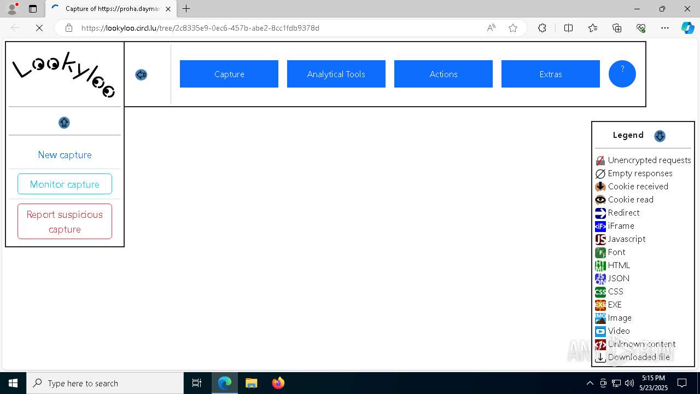Stop loading the page
This screenshot has height=394, width=700.
[39, 28]
